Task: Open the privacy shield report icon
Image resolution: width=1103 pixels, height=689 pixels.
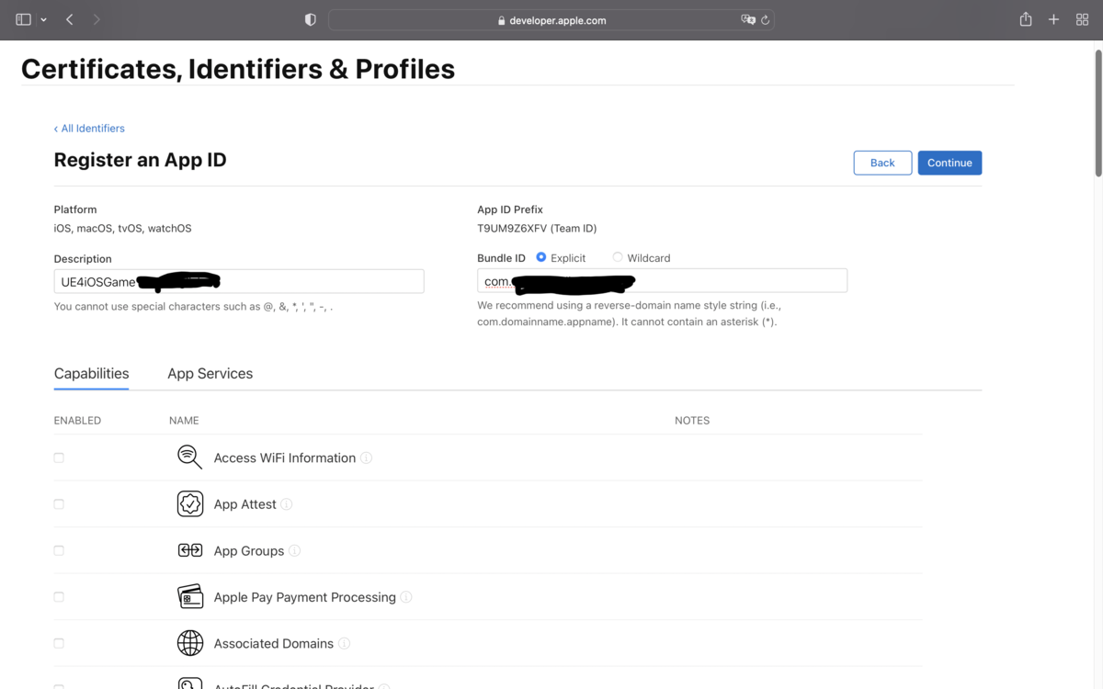Action: point(310,19)
